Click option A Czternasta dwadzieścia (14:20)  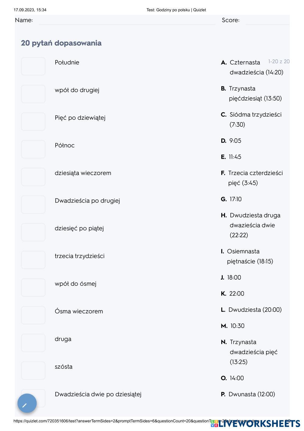coord(252,67)
